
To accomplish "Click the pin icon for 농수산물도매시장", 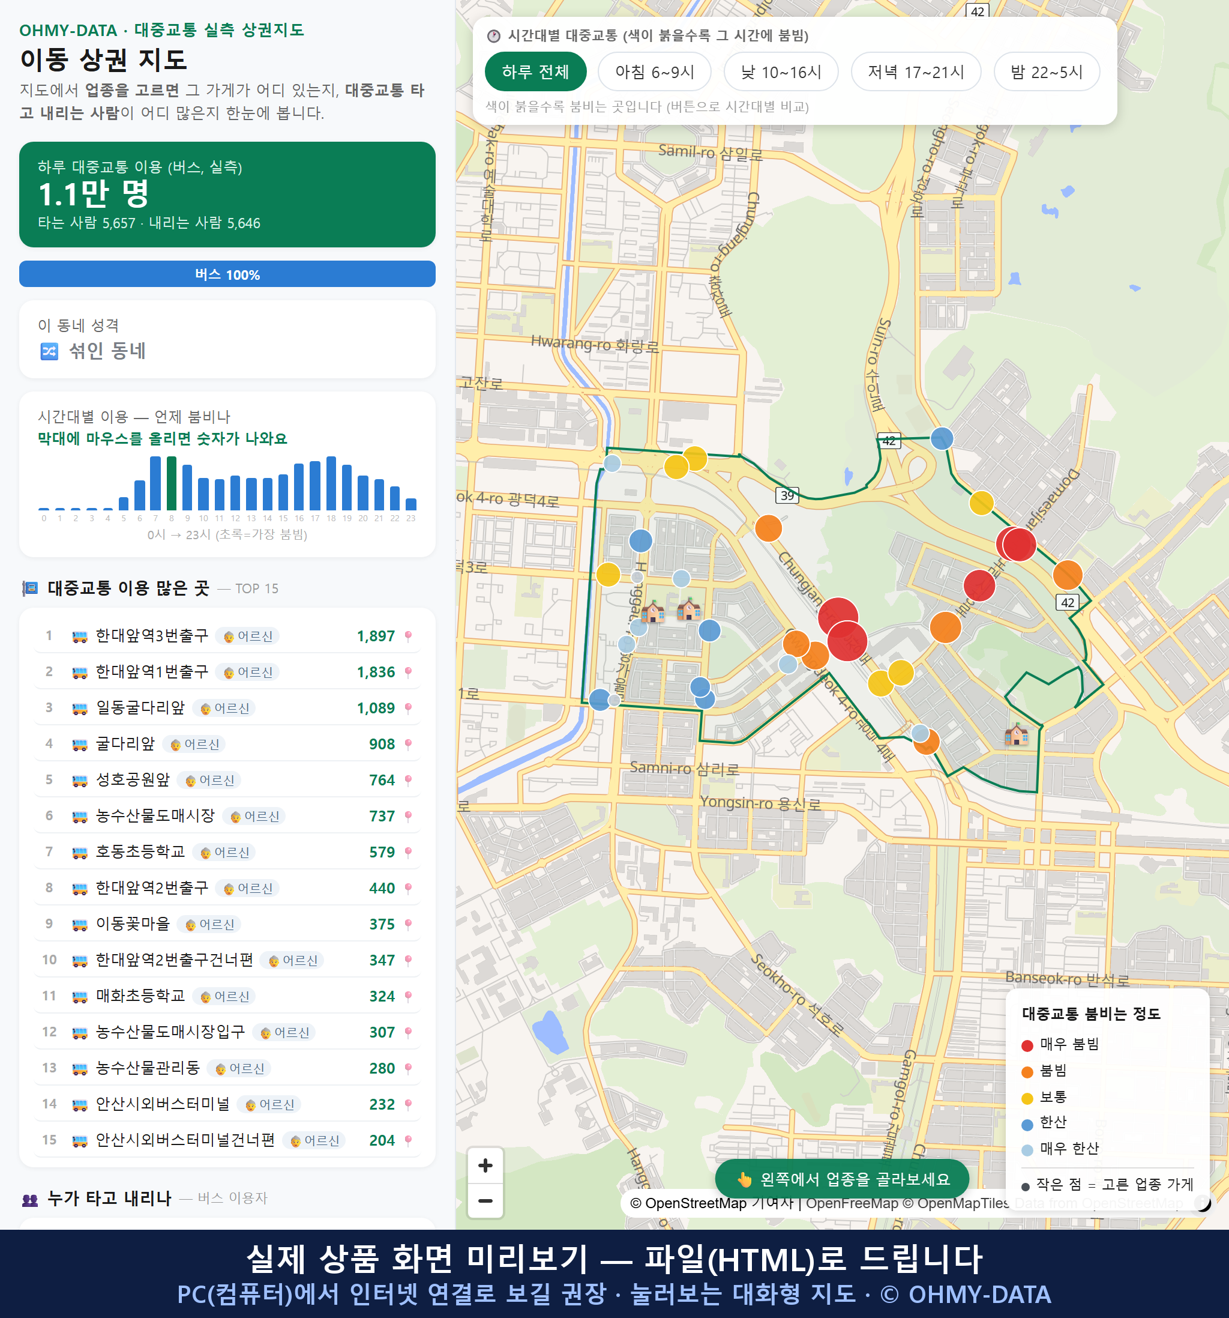I will (408, 816).
